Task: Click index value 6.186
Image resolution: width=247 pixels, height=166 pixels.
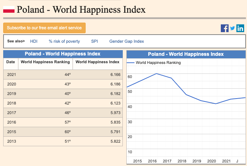Action: coord(115,84)
